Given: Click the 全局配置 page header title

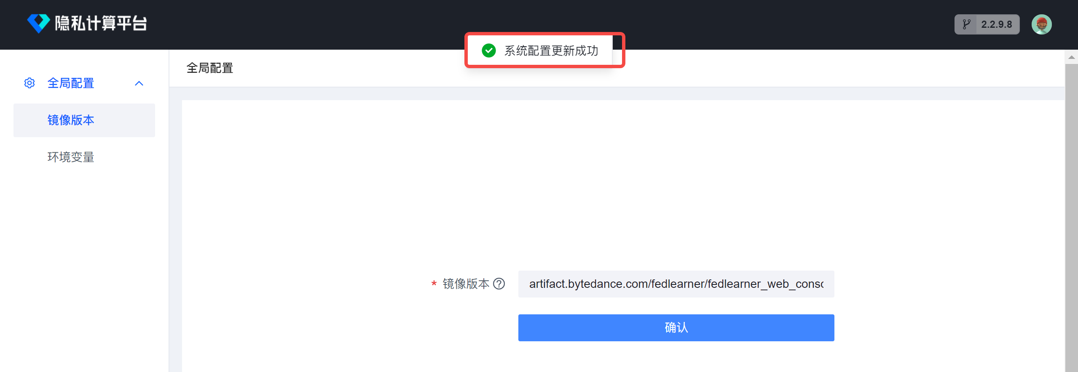Looking at the screenshot, I should [x=210, y=68].
